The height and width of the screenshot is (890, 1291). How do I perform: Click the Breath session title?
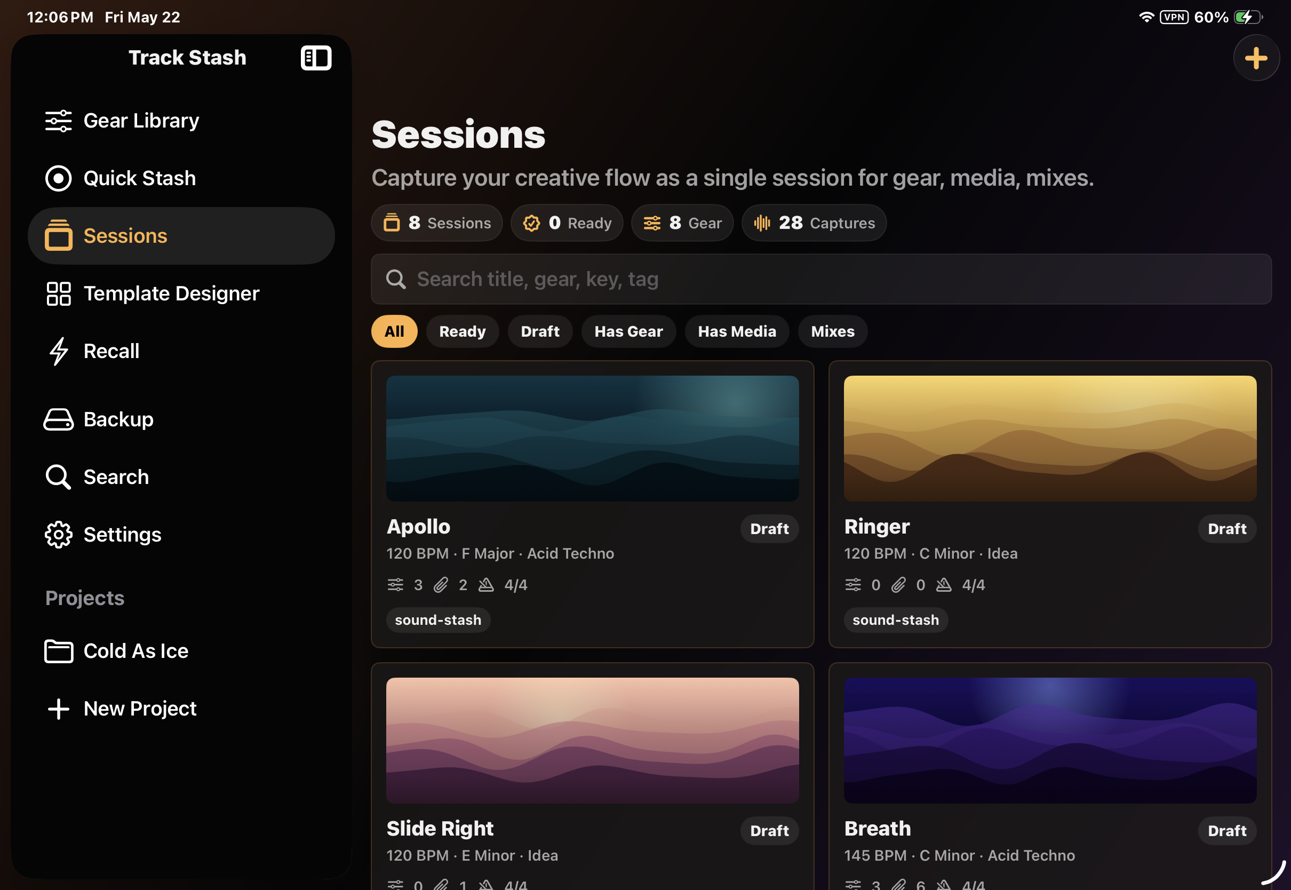pyautogui.click(x=878, y=829)
